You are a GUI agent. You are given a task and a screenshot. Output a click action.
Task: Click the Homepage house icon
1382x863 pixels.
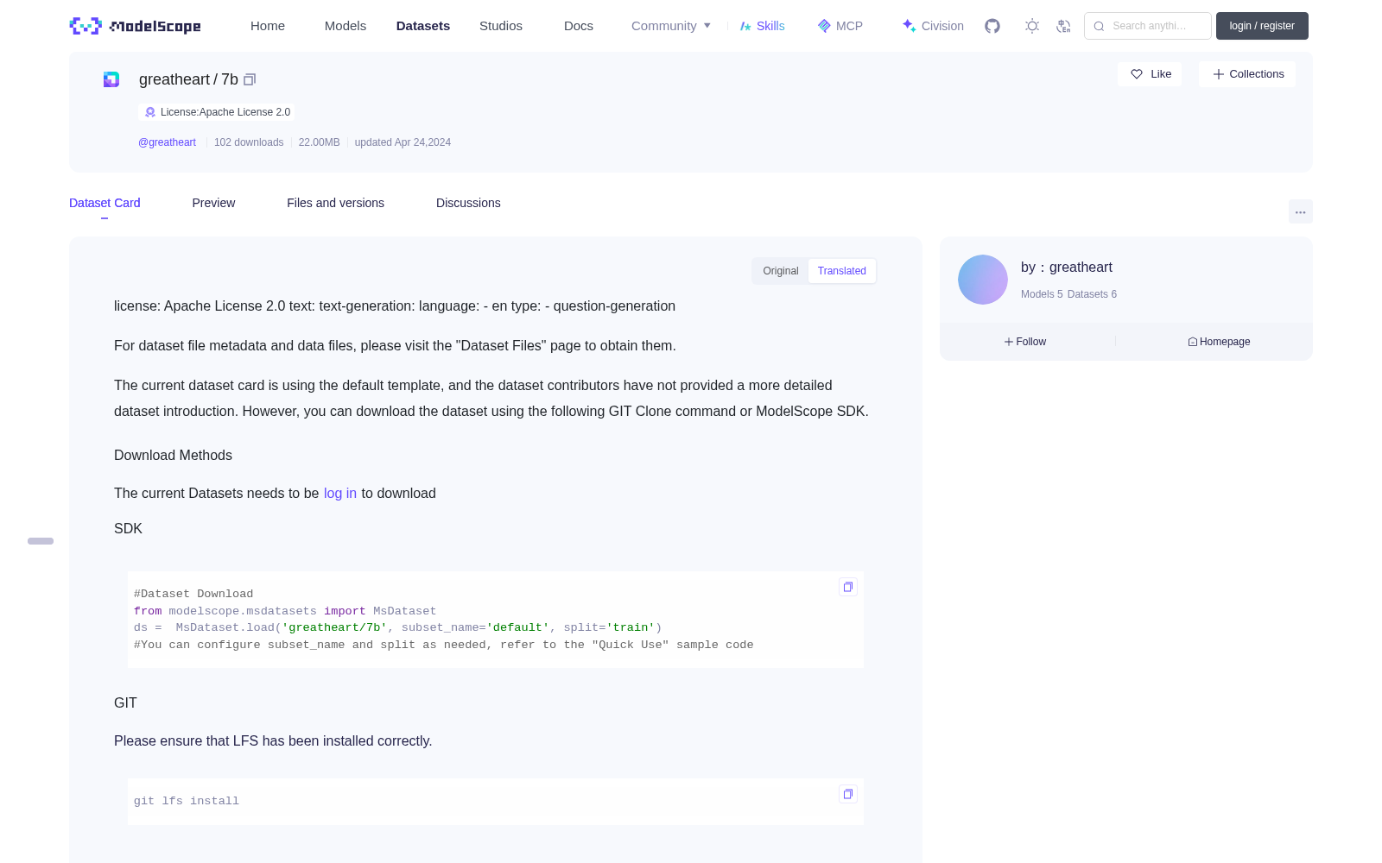click(1193, 342)
